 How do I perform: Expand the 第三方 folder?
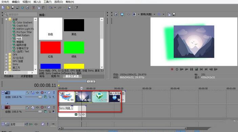coord(6,67)
